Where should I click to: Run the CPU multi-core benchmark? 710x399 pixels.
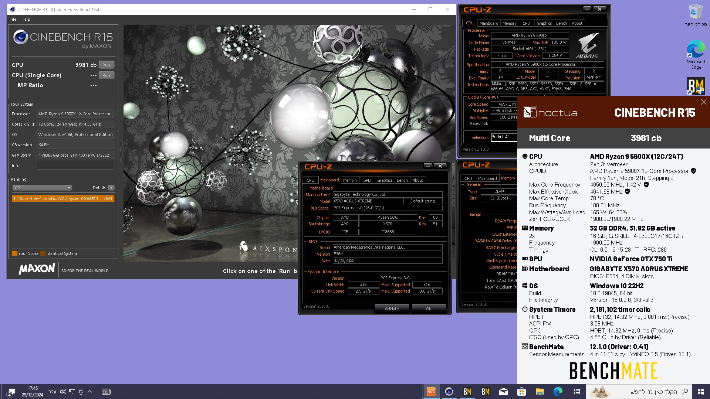tap(106, 65)
